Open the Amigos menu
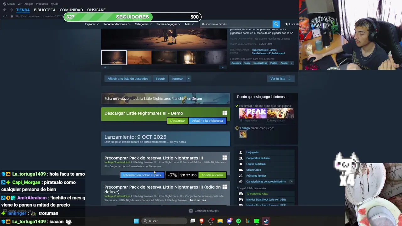402x226 pixels. coord(29,4)
